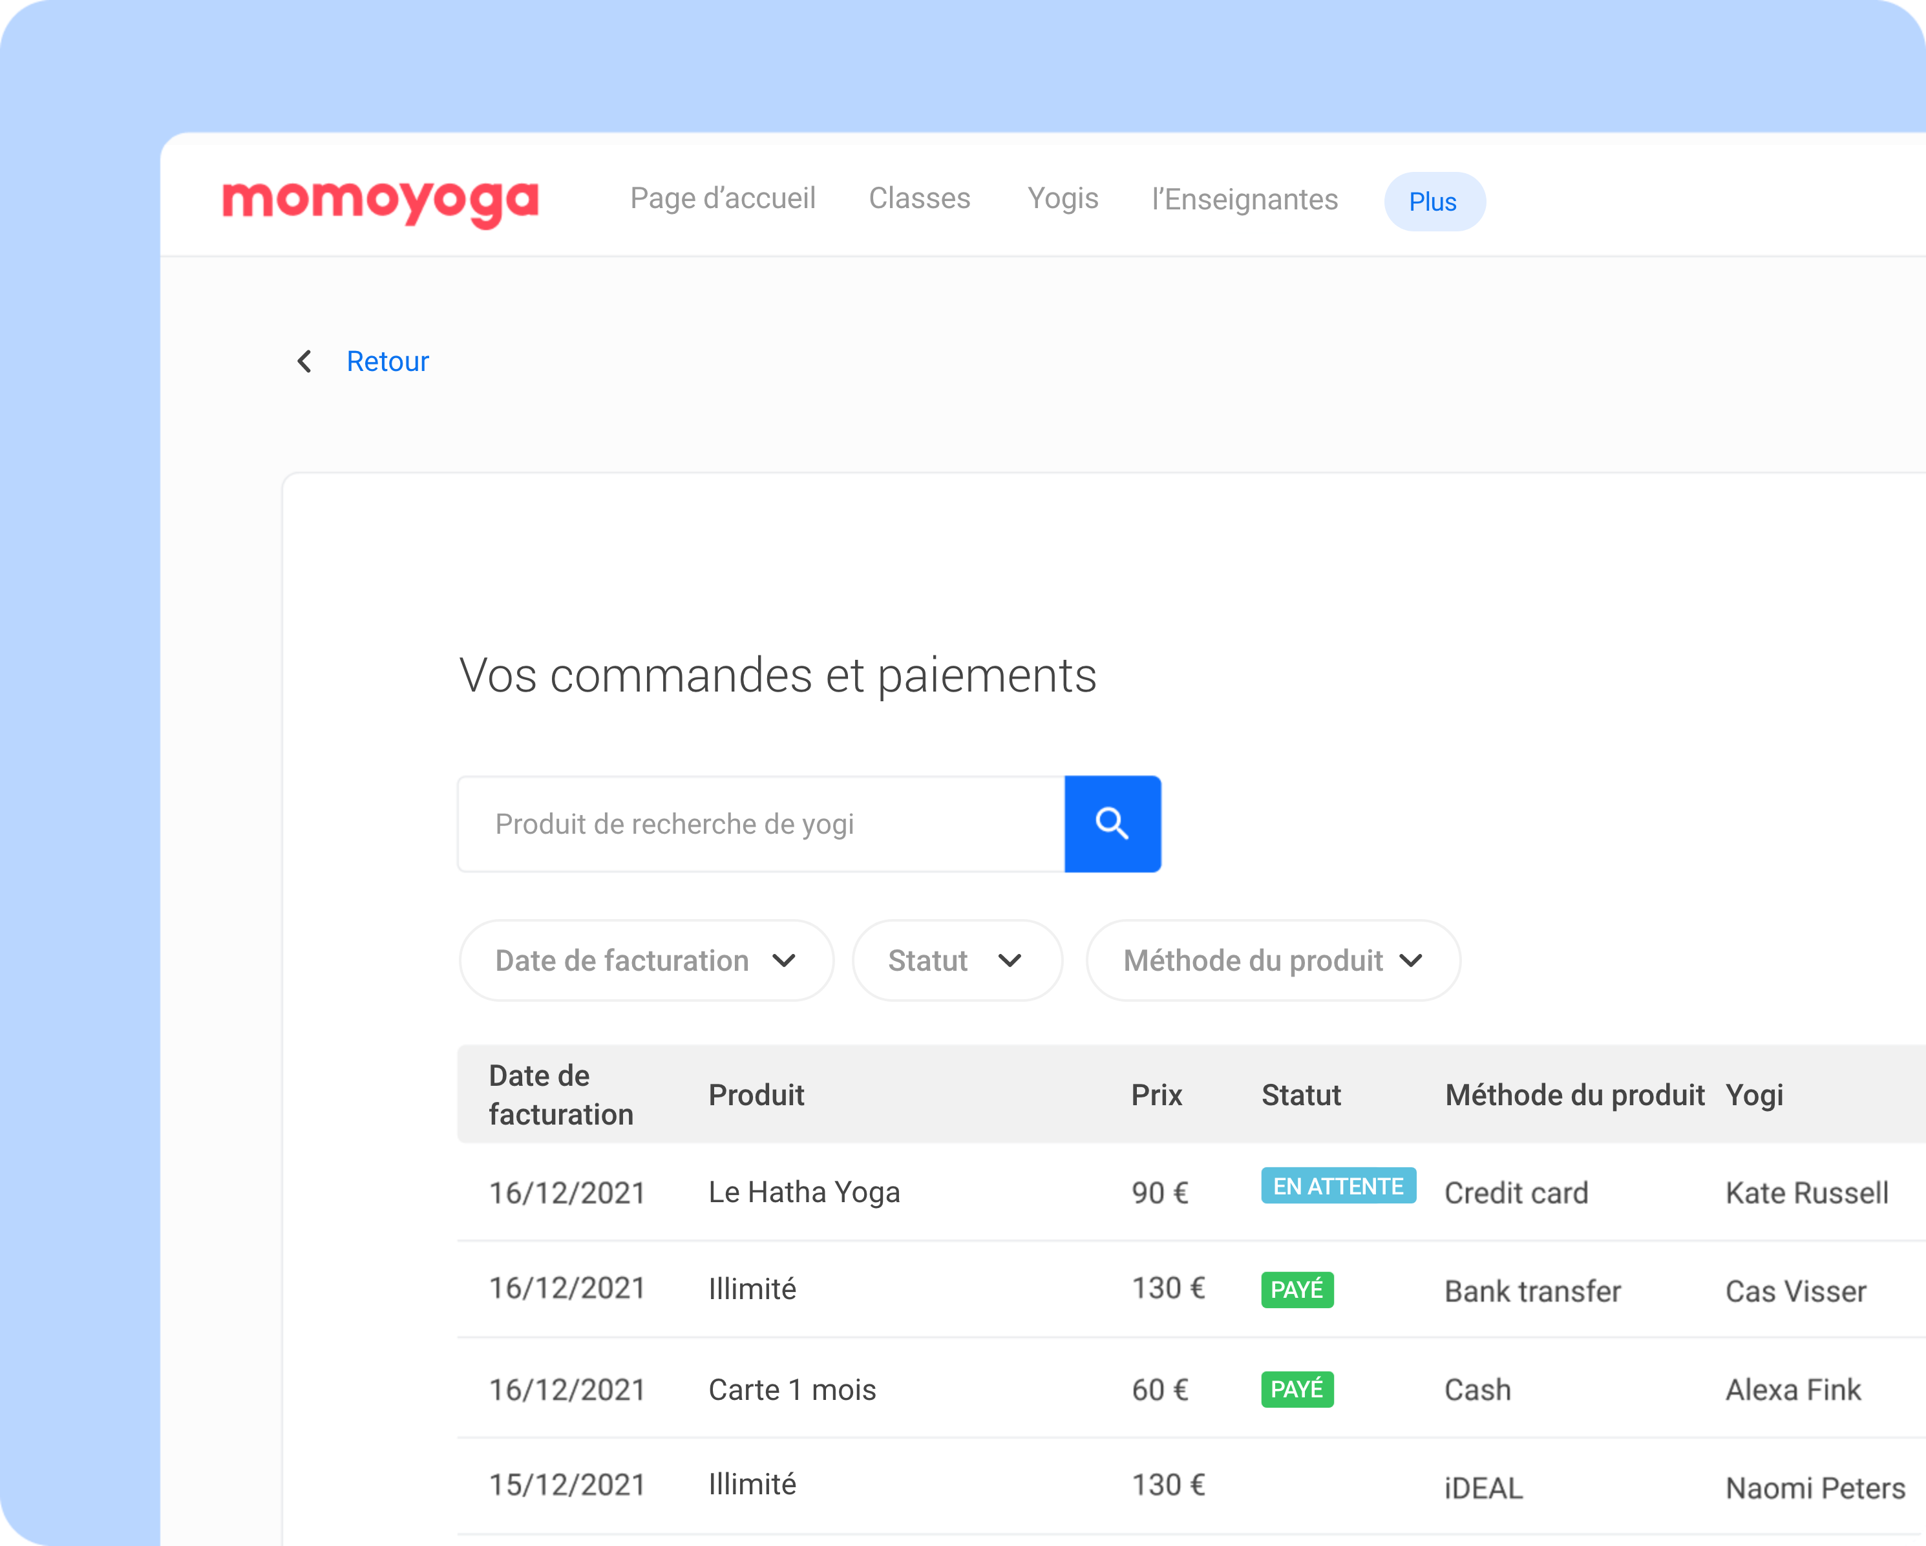Click the back chevron arrow icon

(304, 362)
